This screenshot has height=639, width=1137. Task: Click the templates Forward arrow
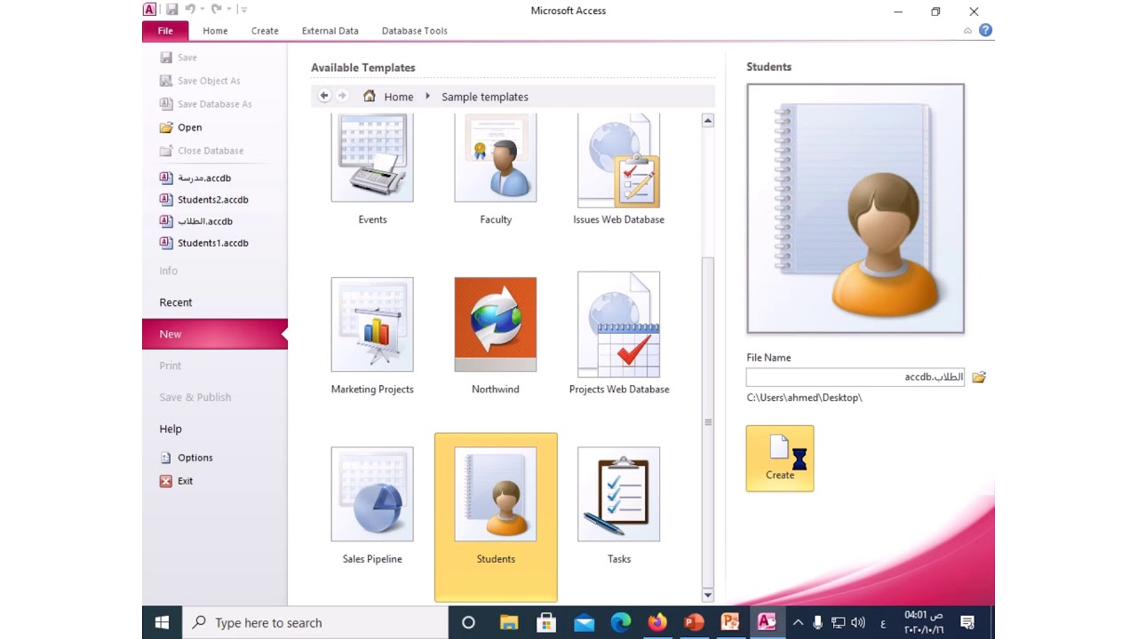pos(342,96)
